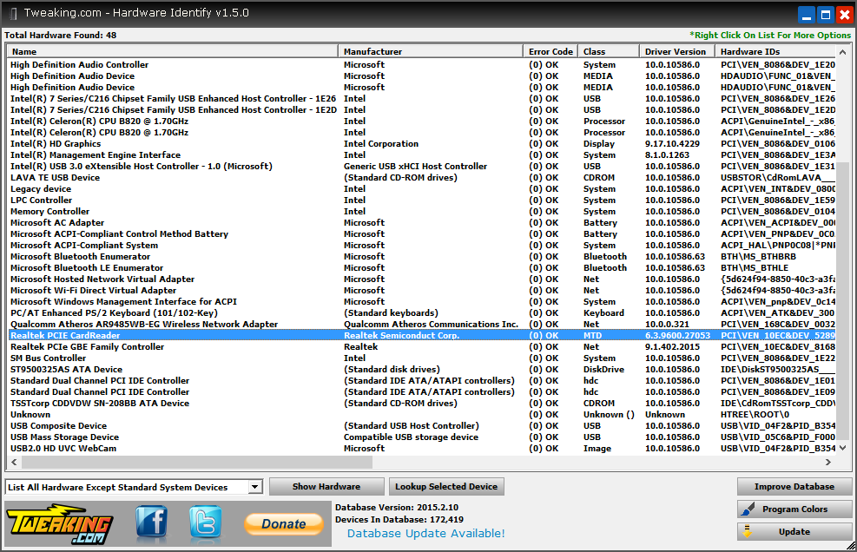Click Lookup Selected Device button
The image size is (857, 552).
(446, 486)
